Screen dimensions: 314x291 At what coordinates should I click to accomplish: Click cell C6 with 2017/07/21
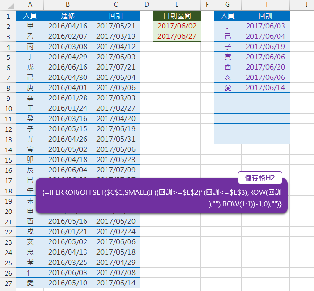pyautogui.click(x=116, y=67)
